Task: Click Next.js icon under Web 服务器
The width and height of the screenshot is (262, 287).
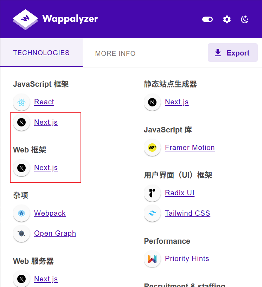Action: (x=21, y=279)
